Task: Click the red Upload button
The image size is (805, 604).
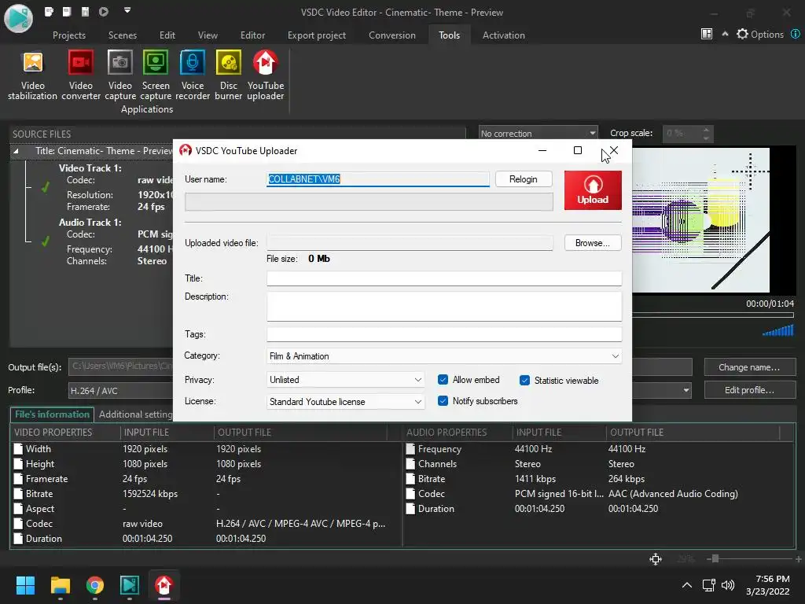Action: click(x=593, y=190)
